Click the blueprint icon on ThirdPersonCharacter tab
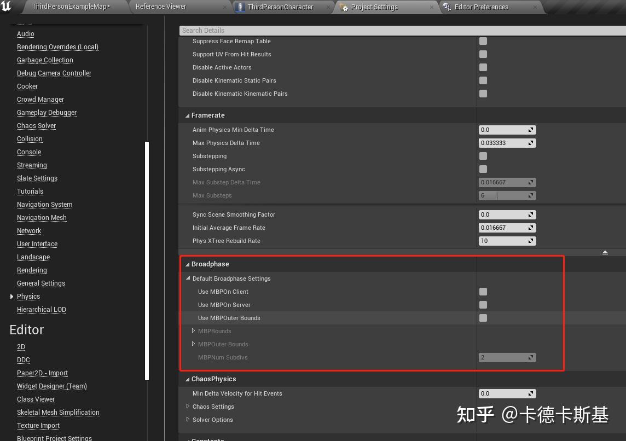The height and width of the screenshot is (441, 626). (x=240, y=7)
